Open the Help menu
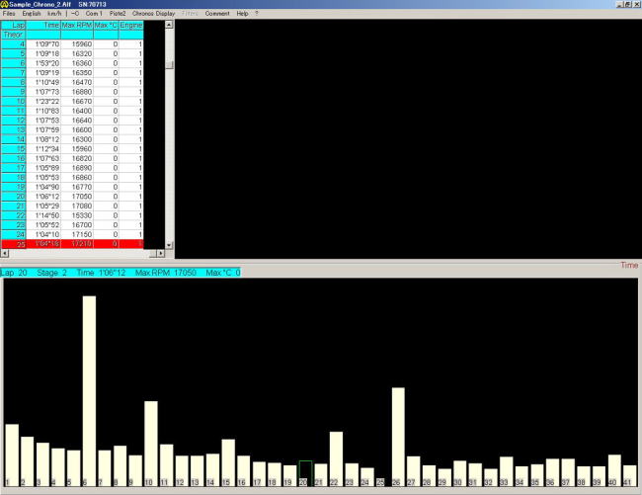The width and height of the screenshot is (642, 495). coord(242,14)
